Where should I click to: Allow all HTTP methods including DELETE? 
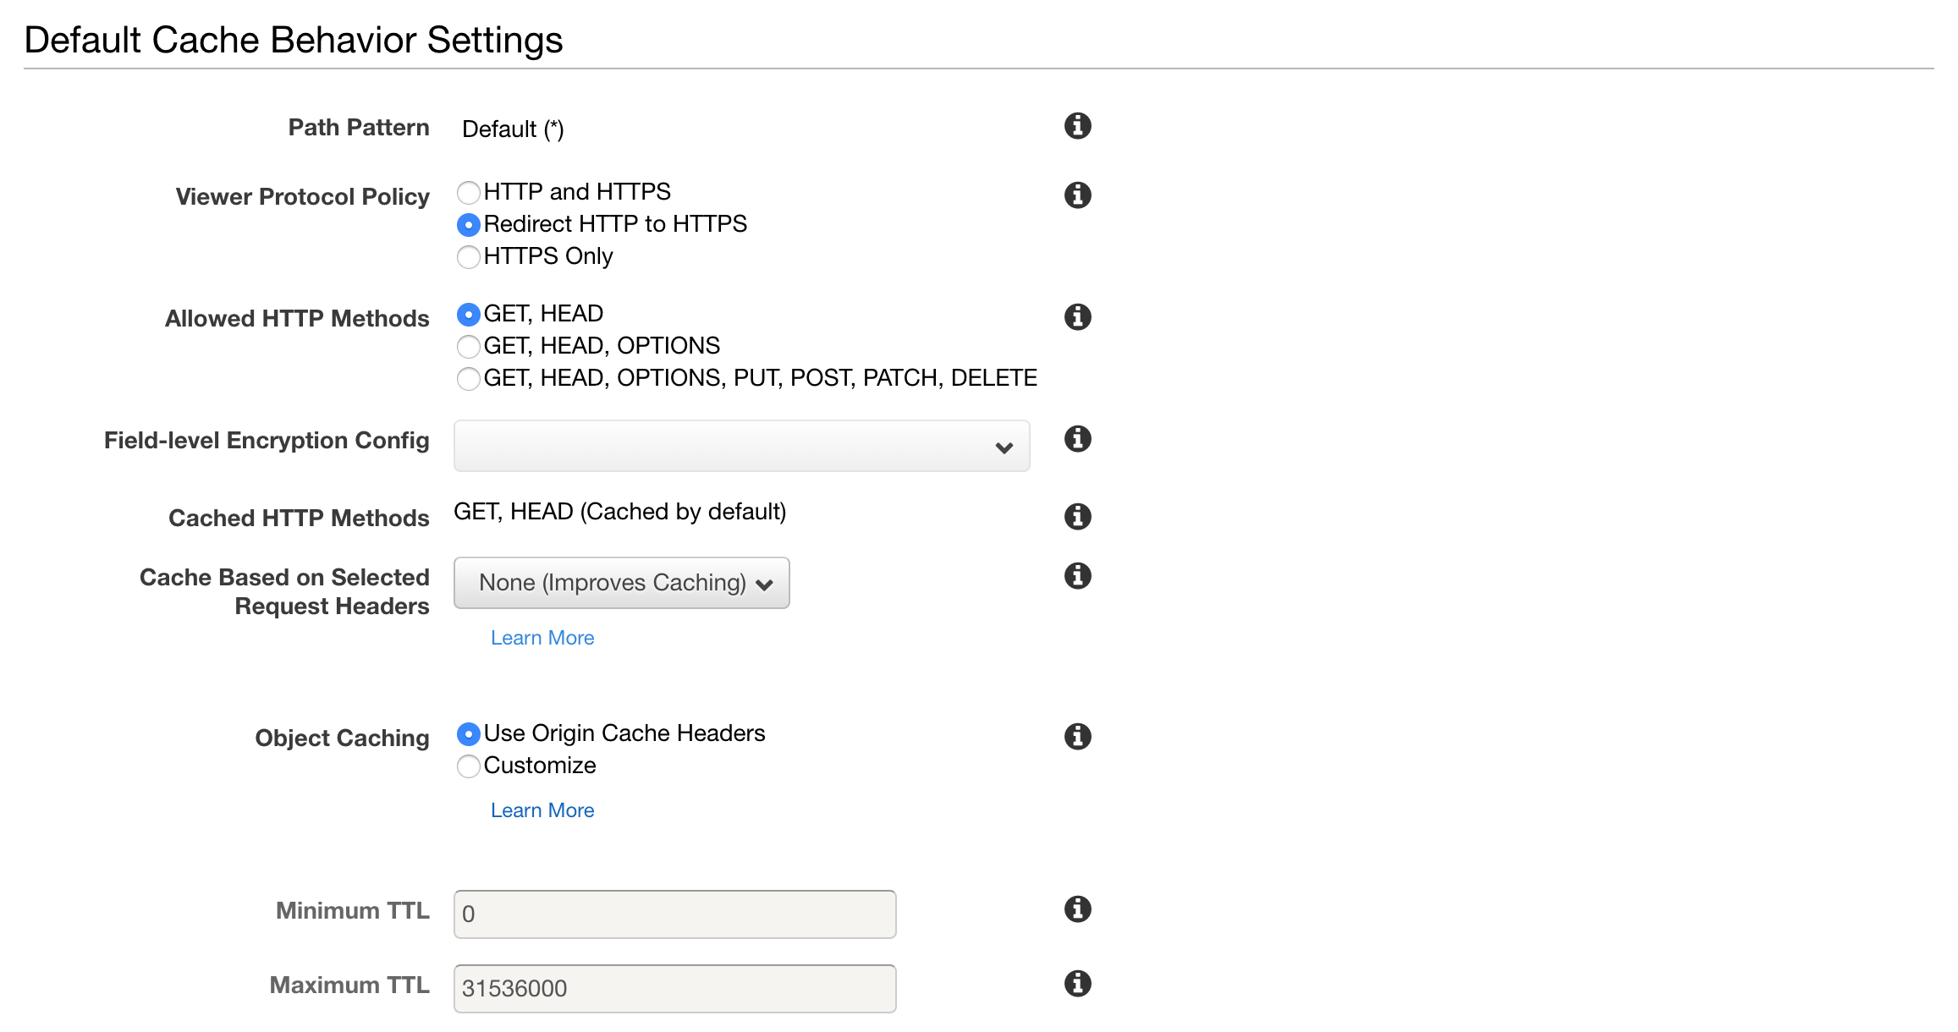[x=469, y=378]
